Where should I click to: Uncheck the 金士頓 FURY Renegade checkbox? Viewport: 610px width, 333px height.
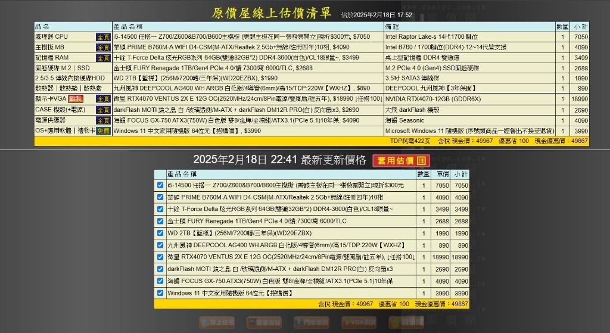tap(160, 221)
